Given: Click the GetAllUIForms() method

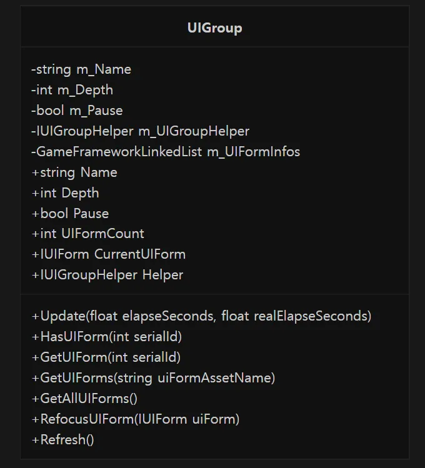Looking at the screenshot, I should (x=84, y=399).
